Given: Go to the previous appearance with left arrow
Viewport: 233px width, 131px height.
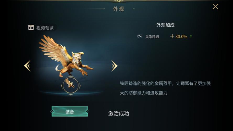Looking at the screenshot, I should 28,66.
